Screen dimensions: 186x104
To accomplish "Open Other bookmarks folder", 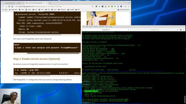I will pos(124,10).
